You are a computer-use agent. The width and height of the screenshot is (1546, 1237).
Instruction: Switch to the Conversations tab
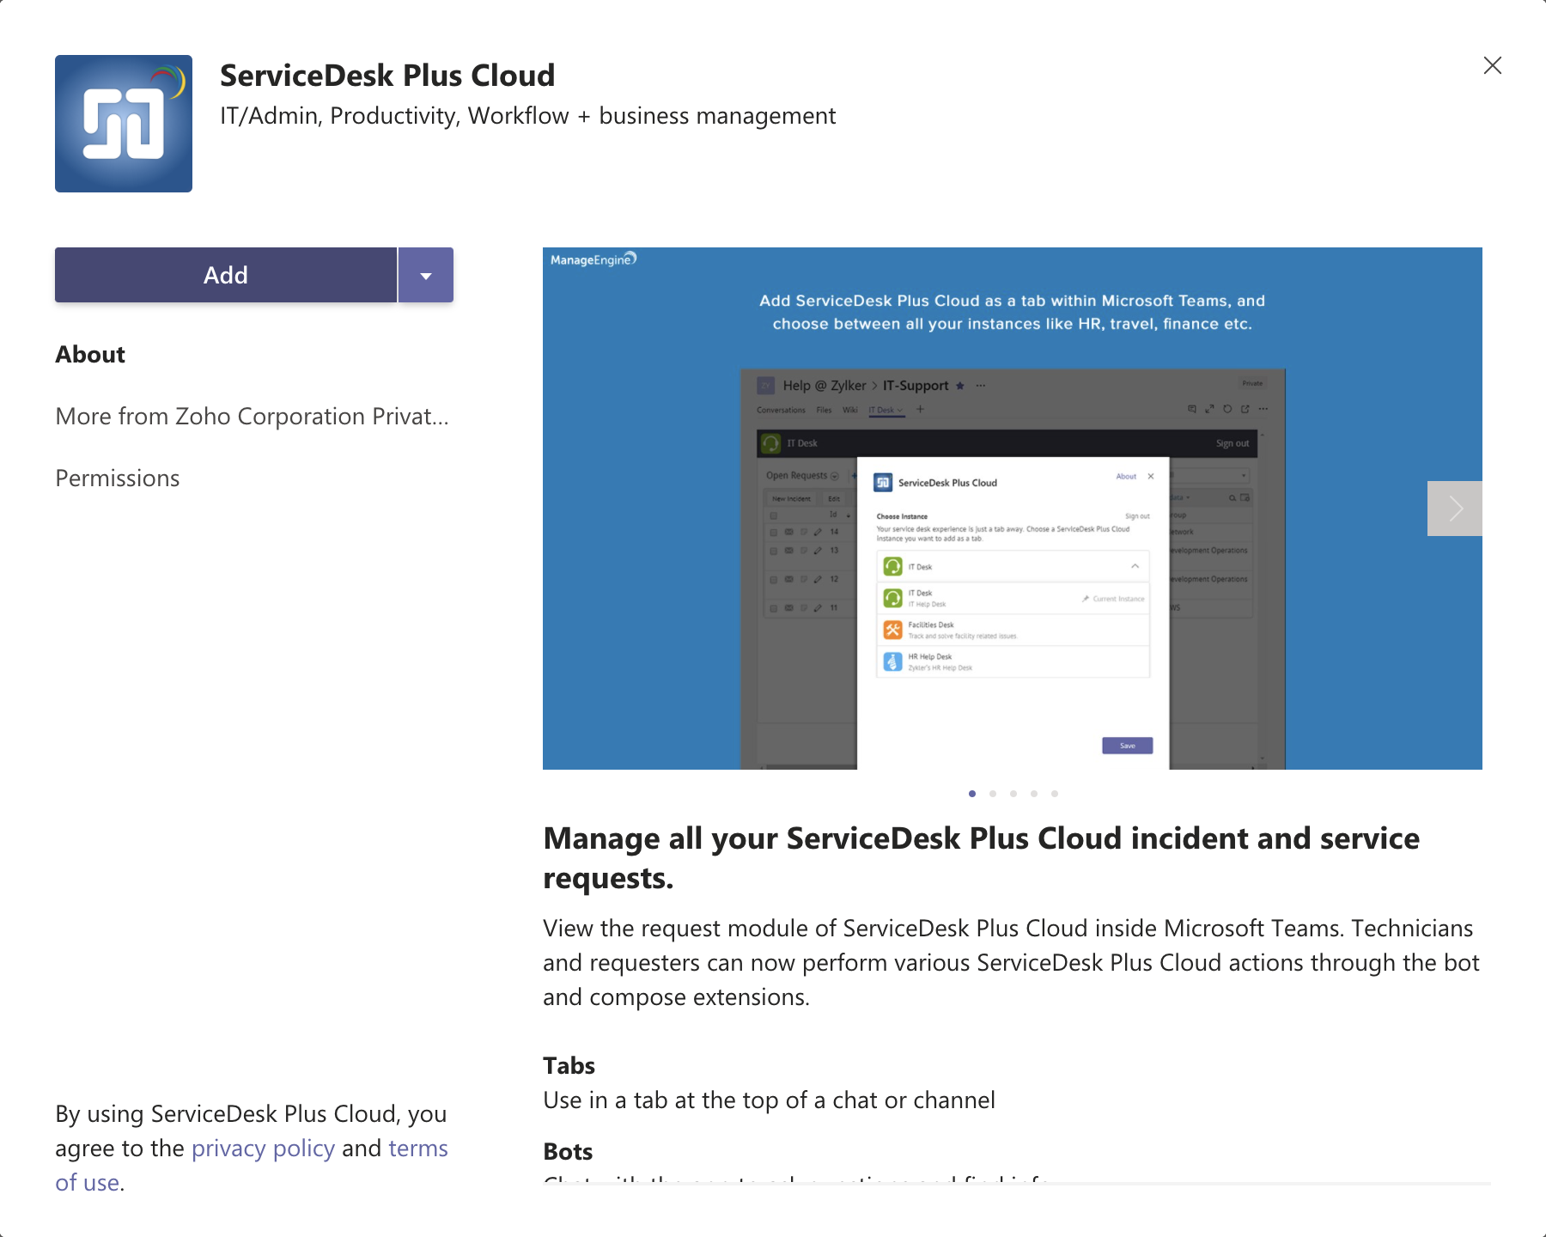(782, 410)
